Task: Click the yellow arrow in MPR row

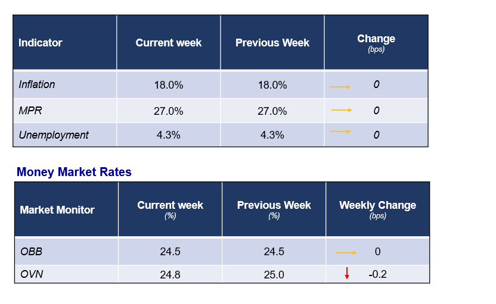Action: [342, 110]
